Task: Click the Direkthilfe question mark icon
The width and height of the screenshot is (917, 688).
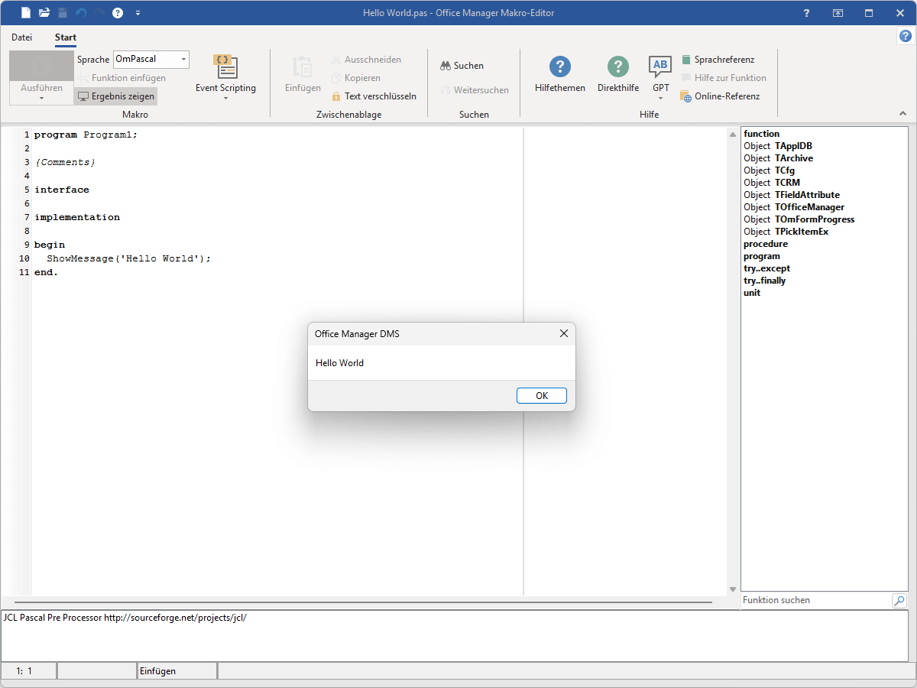Action: point(617,67)
